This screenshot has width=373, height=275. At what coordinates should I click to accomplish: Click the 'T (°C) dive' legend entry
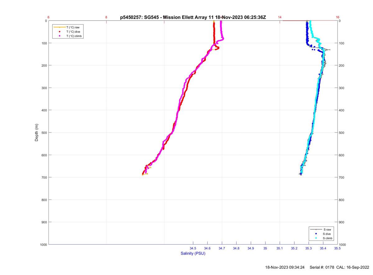(x=73, y=32)
